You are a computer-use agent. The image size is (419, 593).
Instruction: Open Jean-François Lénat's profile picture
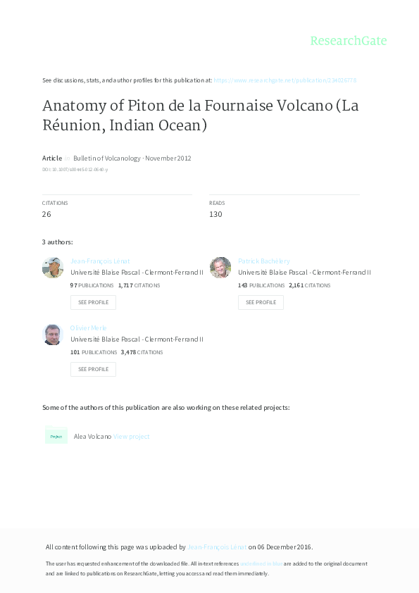(53, 268)
